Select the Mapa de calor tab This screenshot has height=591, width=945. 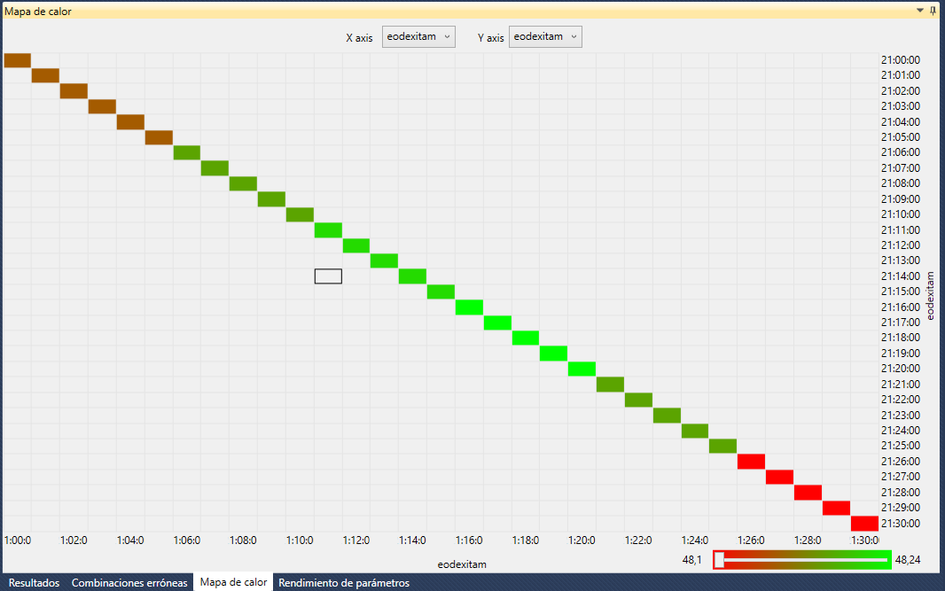233,582
